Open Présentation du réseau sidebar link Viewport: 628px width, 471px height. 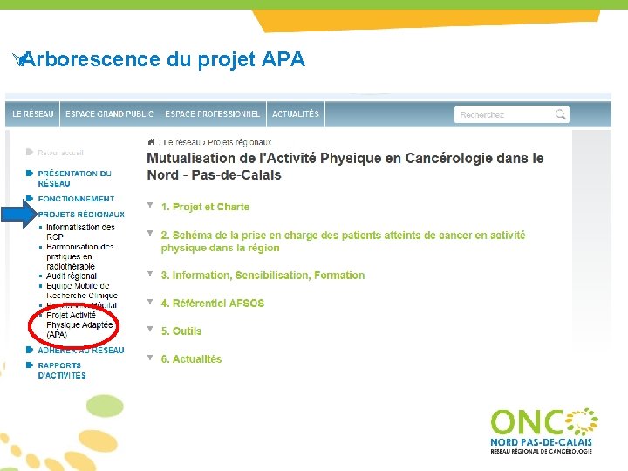click(74, 179)
